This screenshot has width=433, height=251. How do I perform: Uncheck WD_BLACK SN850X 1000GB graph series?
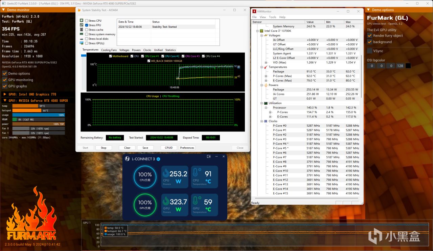(149, 61)
